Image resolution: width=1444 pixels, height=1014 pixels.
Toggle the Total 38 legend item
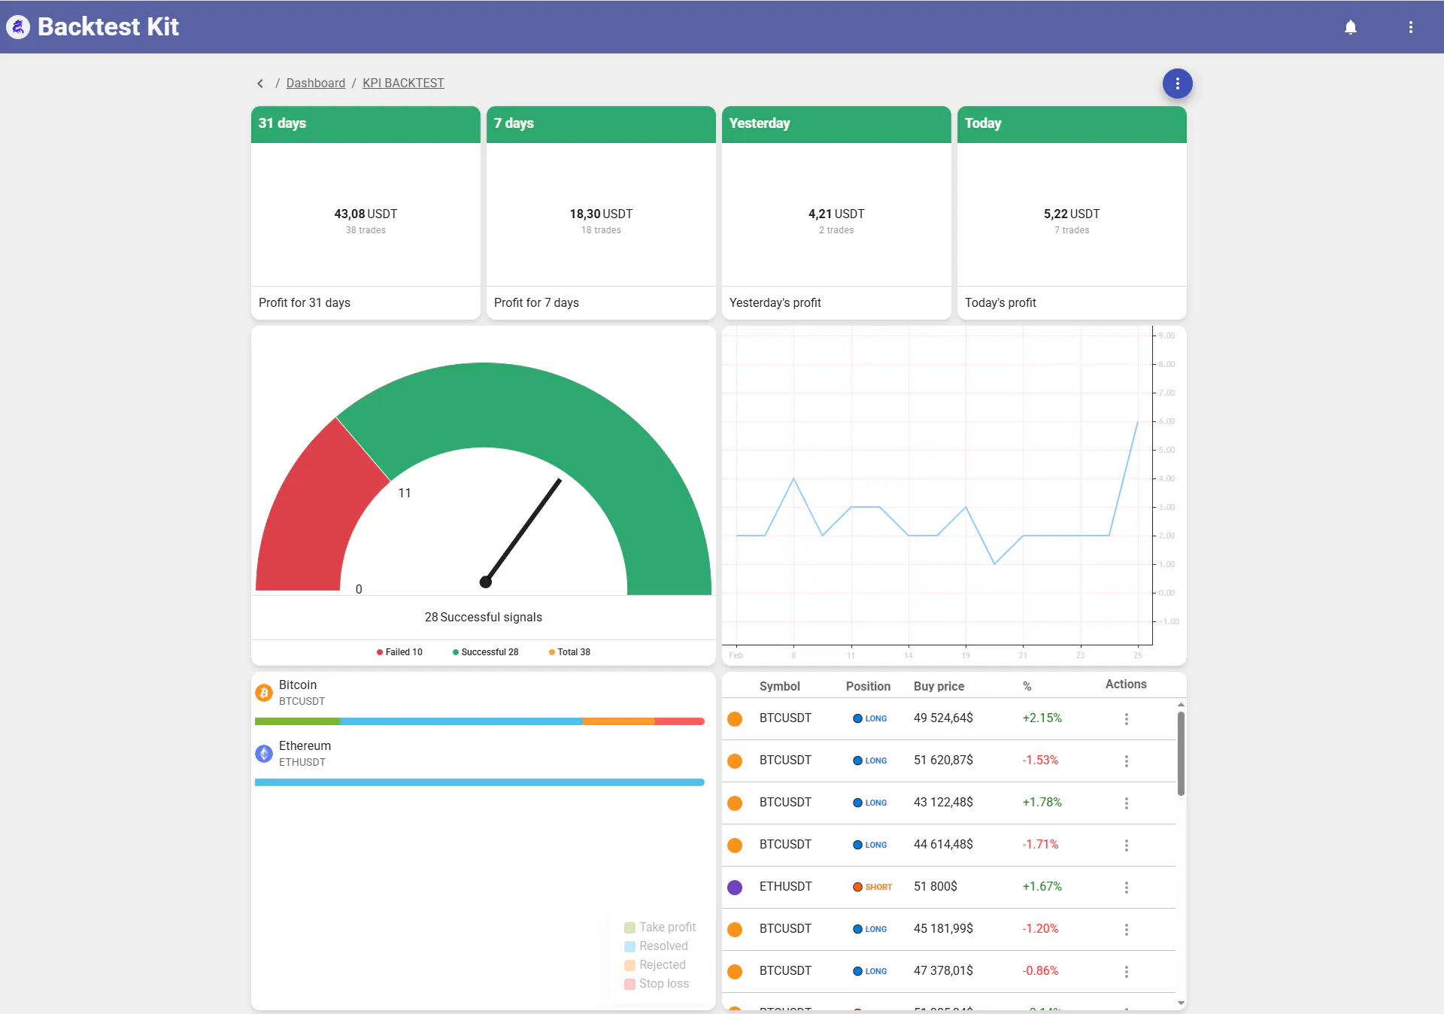tap(569, 652)
